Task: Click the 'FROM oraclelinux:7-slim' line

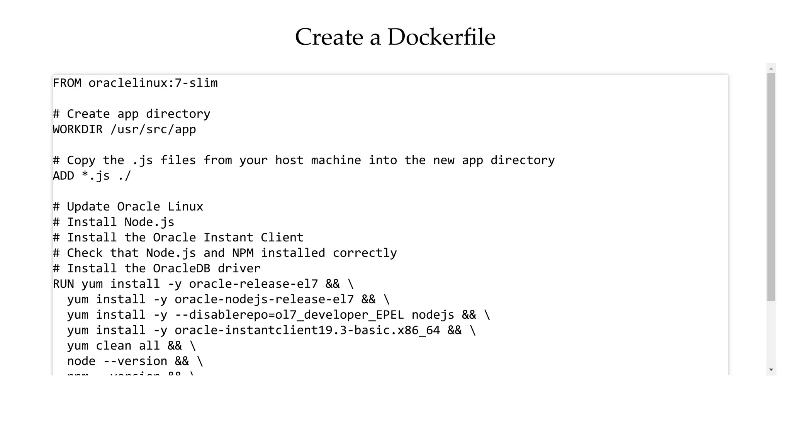Action: [135, 83]
